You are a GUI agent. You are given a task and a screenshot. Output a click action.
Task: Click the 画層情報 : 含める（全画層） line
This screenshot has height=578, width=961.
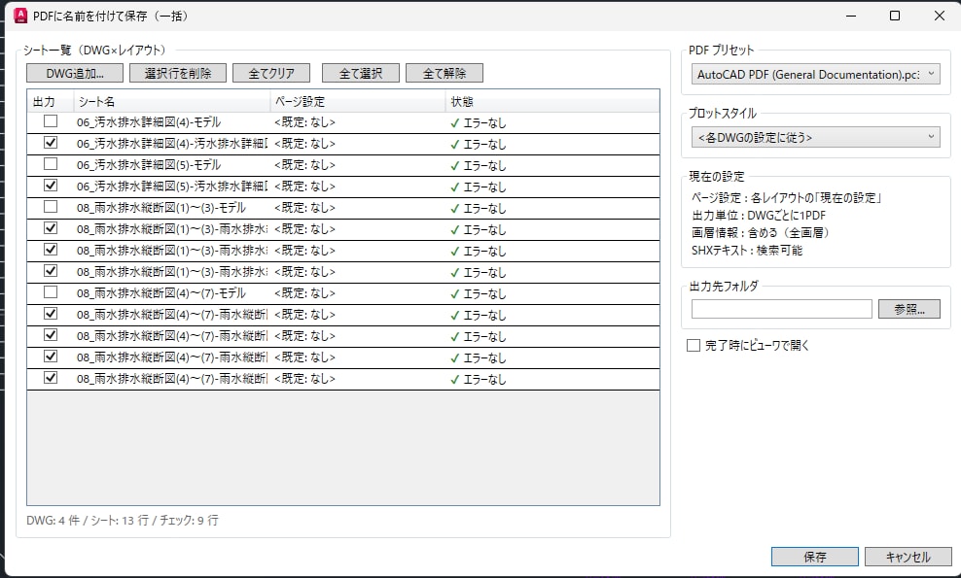761,233
